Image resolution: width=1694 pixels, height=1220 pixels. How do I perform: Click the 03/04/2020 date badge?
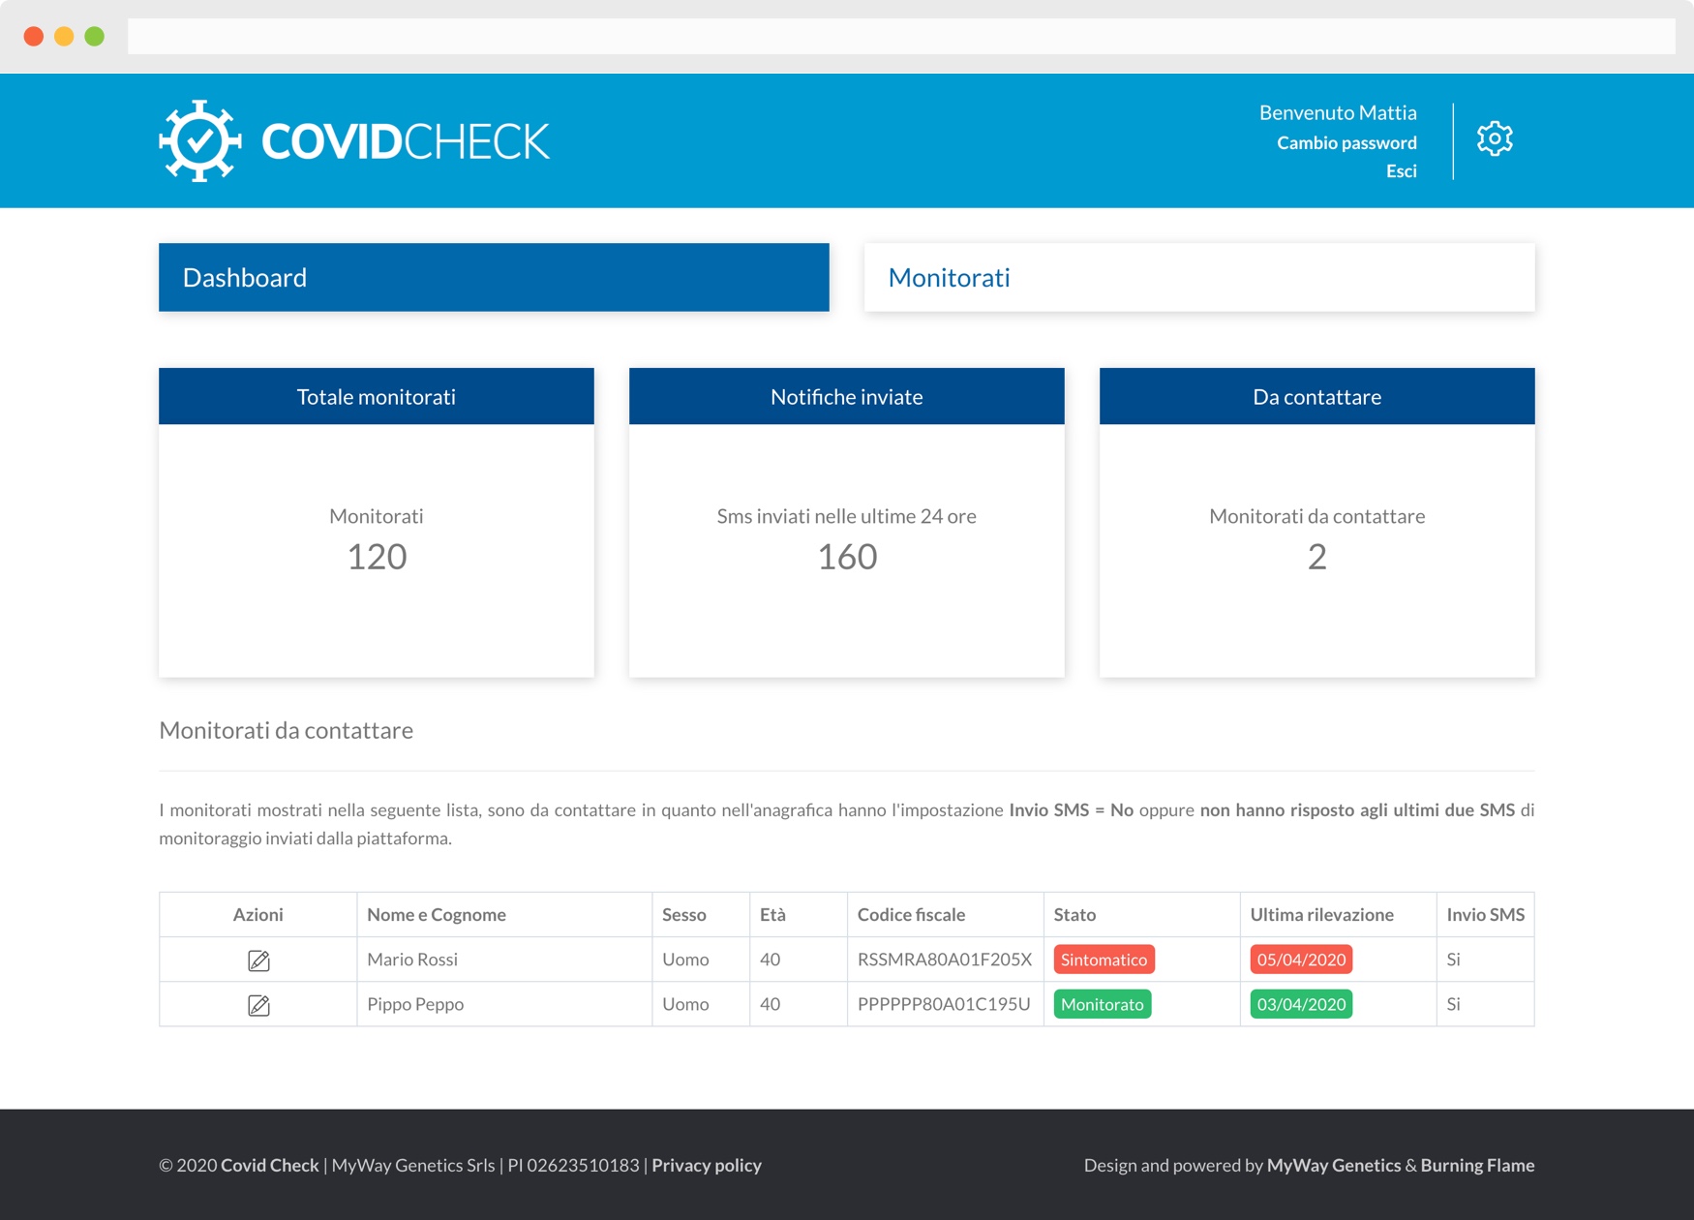(x=1301, y=1004)
